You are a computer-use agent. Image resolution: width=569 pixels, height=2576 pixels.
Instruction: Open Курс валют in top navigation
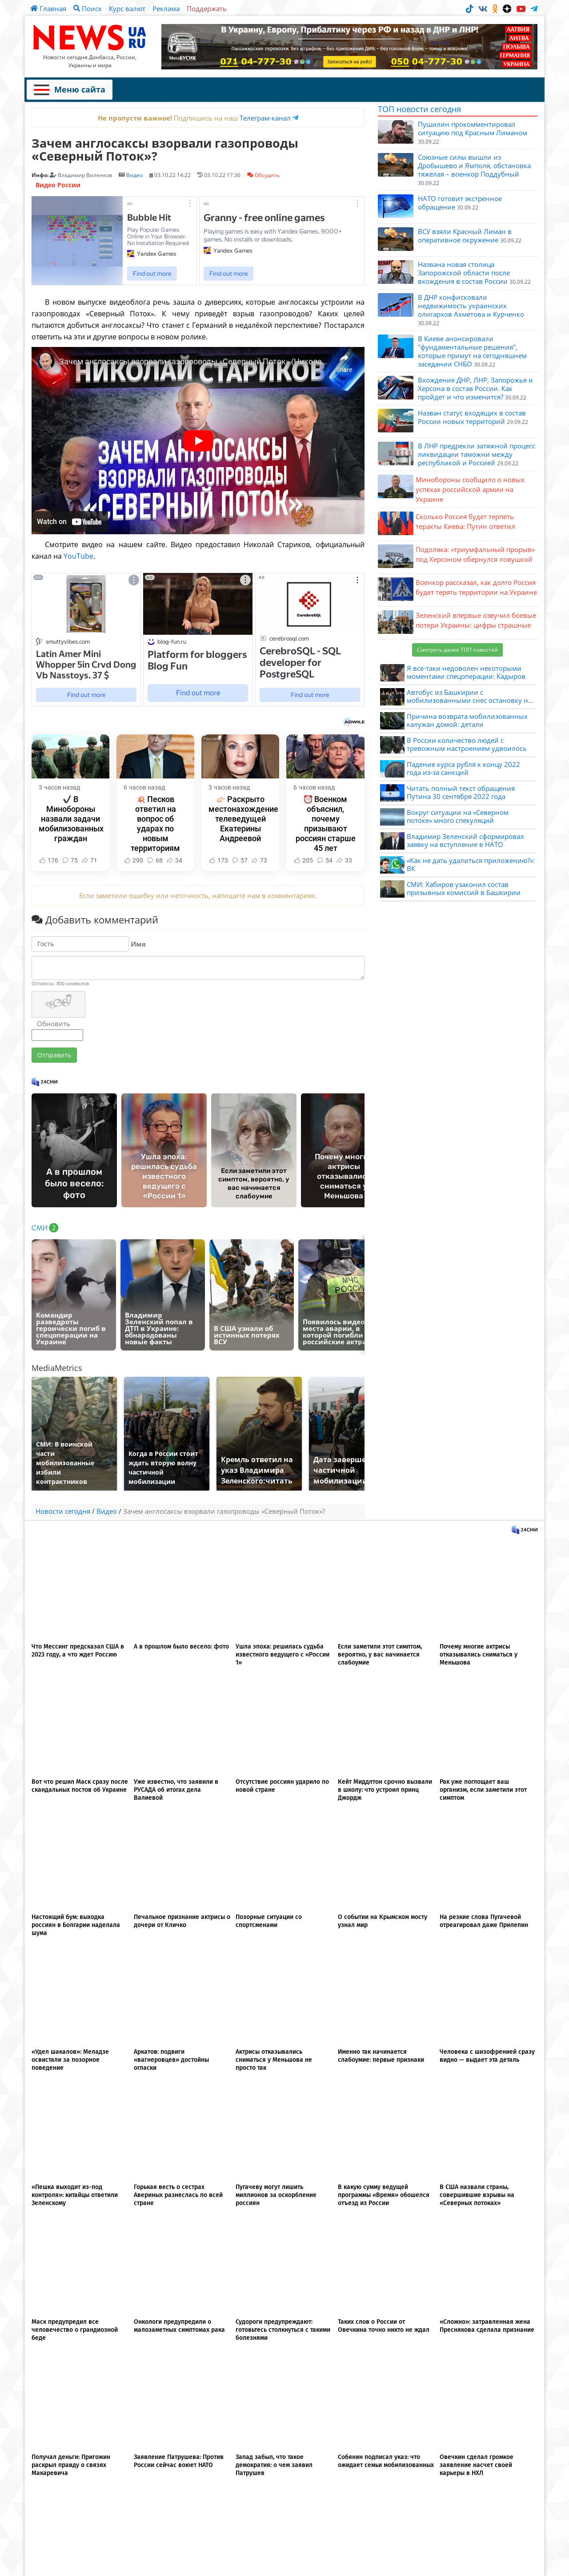tap(127, 8)
